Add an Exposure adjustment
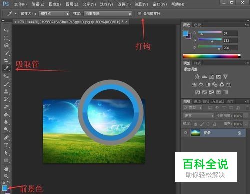 point(218,77)
